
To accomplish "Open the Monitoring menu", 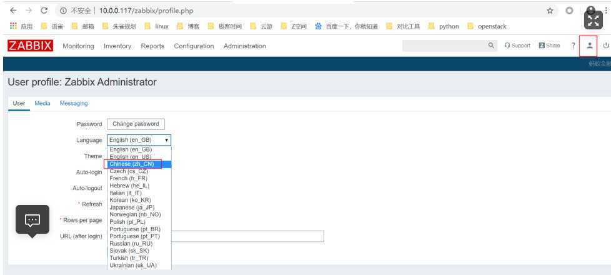I will tap(78, 46).
